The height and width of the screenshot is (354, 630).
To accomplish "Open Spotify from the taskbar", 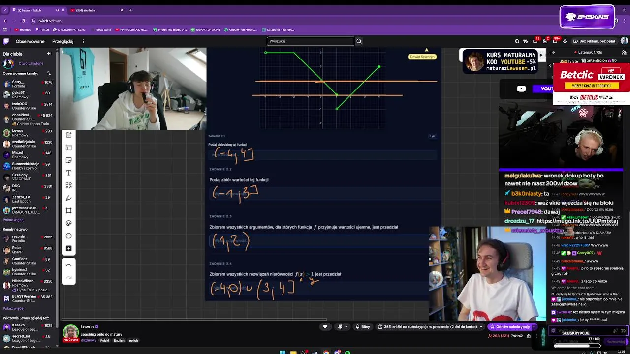I will pos(347,352).
